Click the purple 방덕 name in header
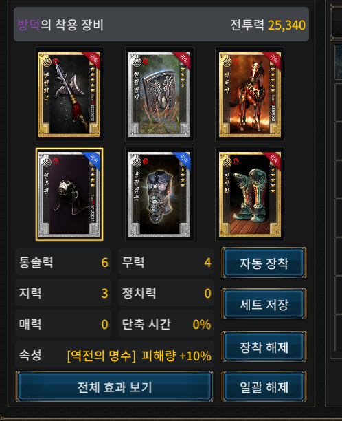The image size is (342, 421). [x=28, y=25]
